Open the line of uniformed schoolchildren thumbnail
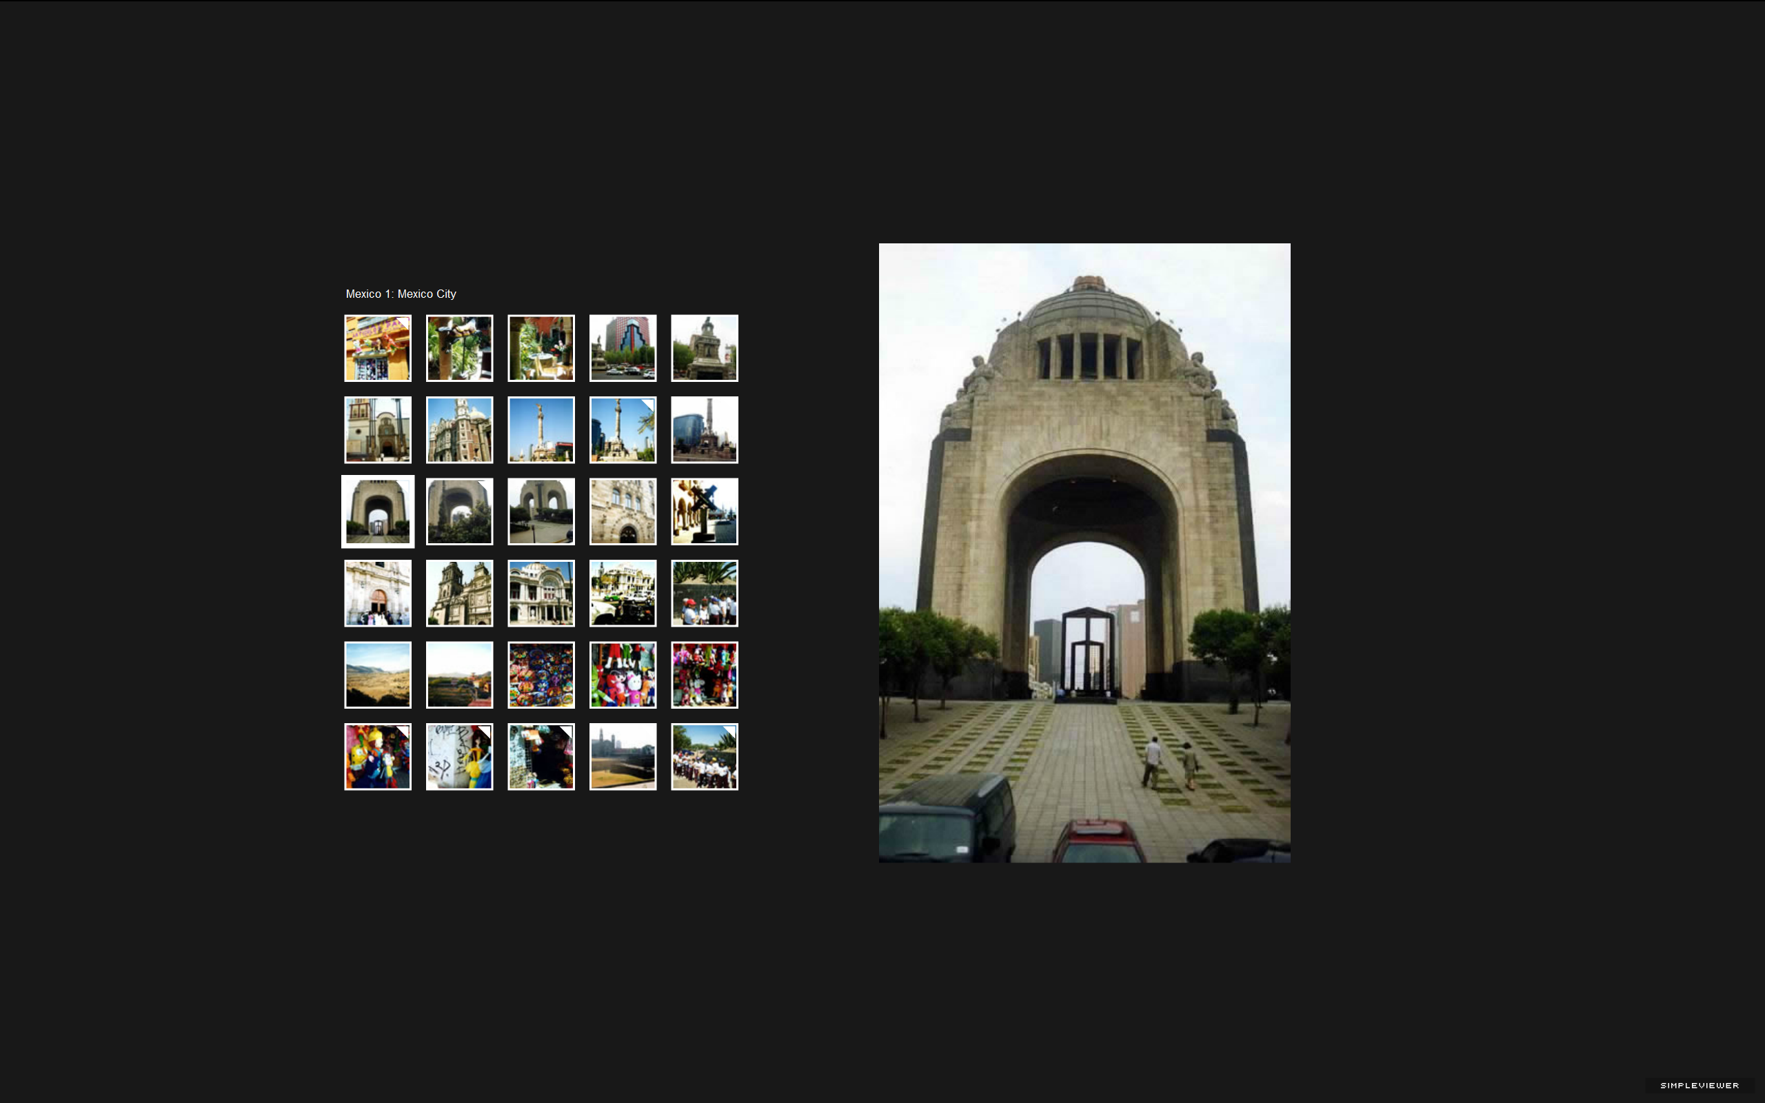Viewport: 1765px width, 1103px height. pos(705,756)
